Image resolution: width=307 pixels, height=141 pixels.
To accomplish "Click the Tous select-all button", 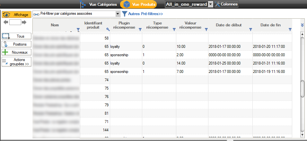I will pyautogui.click(x=17, y=36).
